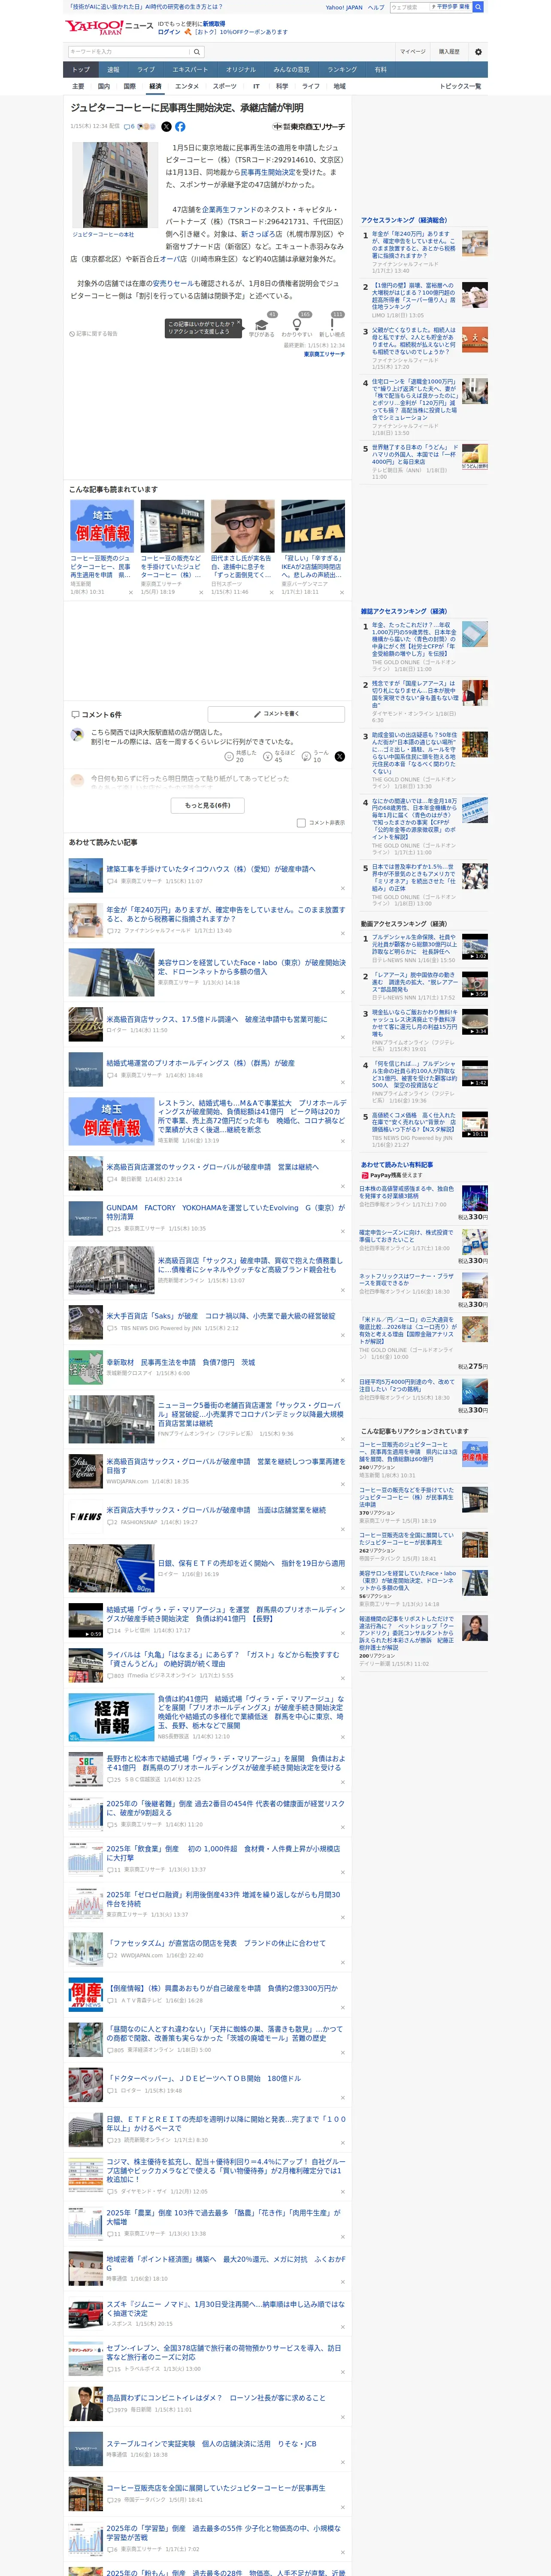The width and height of the screenshot is (551, 2576).
Task: Dismiss the 田代まさし recommended card
Action: (x=271, y=592)
